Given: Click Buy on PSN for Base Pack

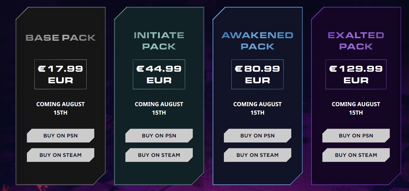Looking at the screenshot, I should click(x=60, y=136).
